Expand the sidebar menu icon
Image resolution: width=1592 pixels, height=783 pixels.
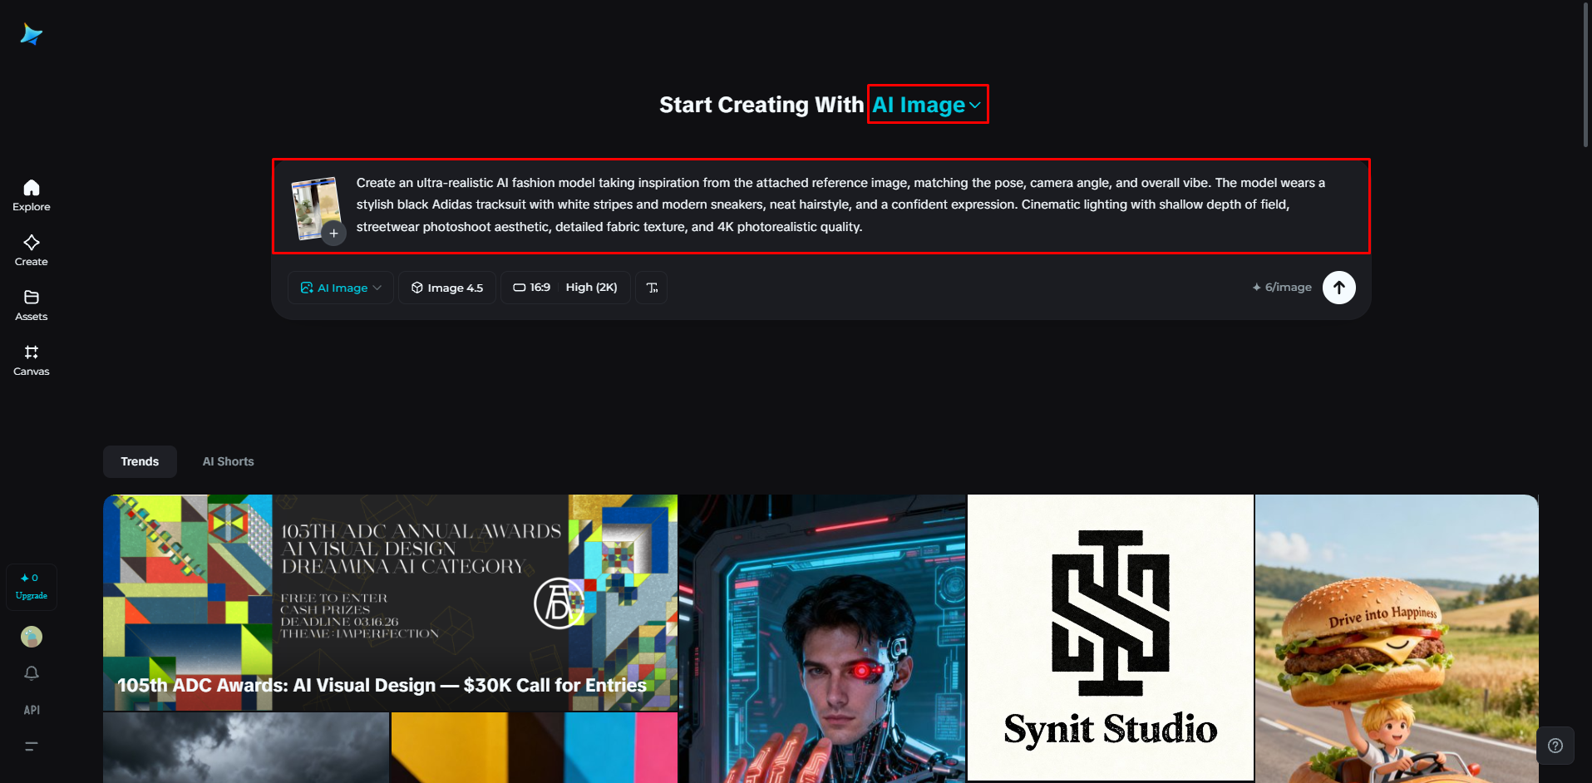(32, 746)
